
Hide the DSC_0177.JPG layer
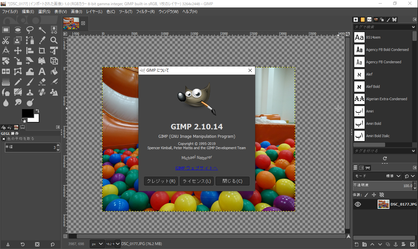pos(357,204)
